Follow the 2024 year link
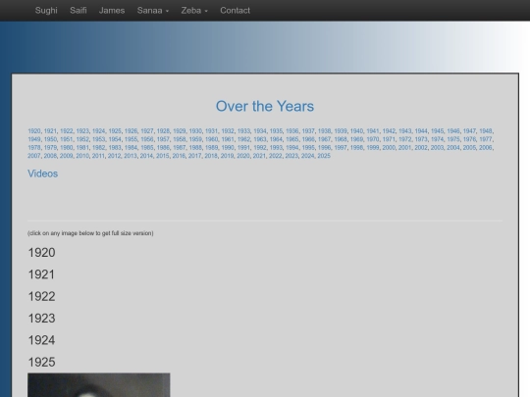Image resolution: width=530 pixels, height=397 pixels. 307,156
